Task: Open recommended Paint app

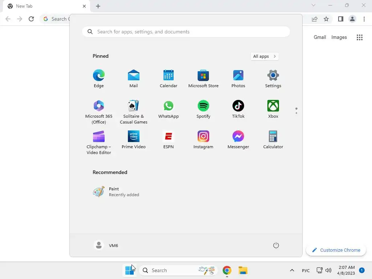Action: click(116, 192)
